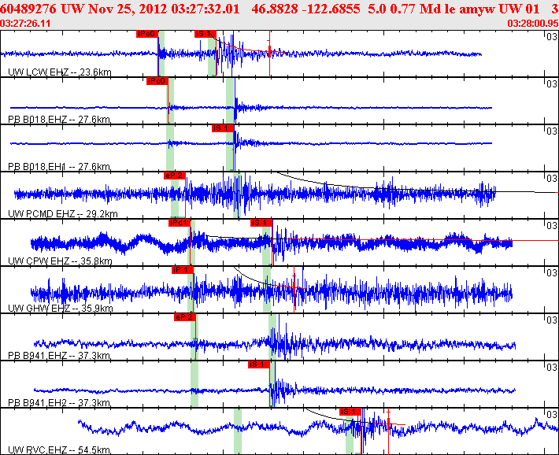
Task: Click the epicenter coordinates 46.8828 -122.6855
Action: (305, 9)
